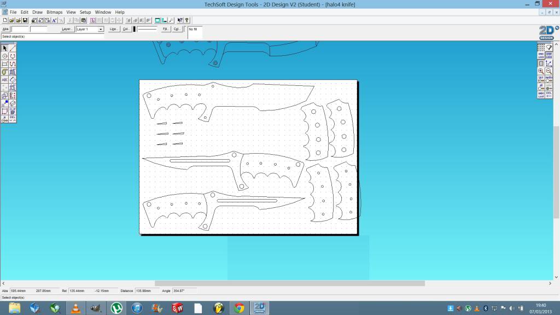The height and width of the screenshot is (315, 560).
Task: Click the Zoom Out magnifier
Action: 549,71
